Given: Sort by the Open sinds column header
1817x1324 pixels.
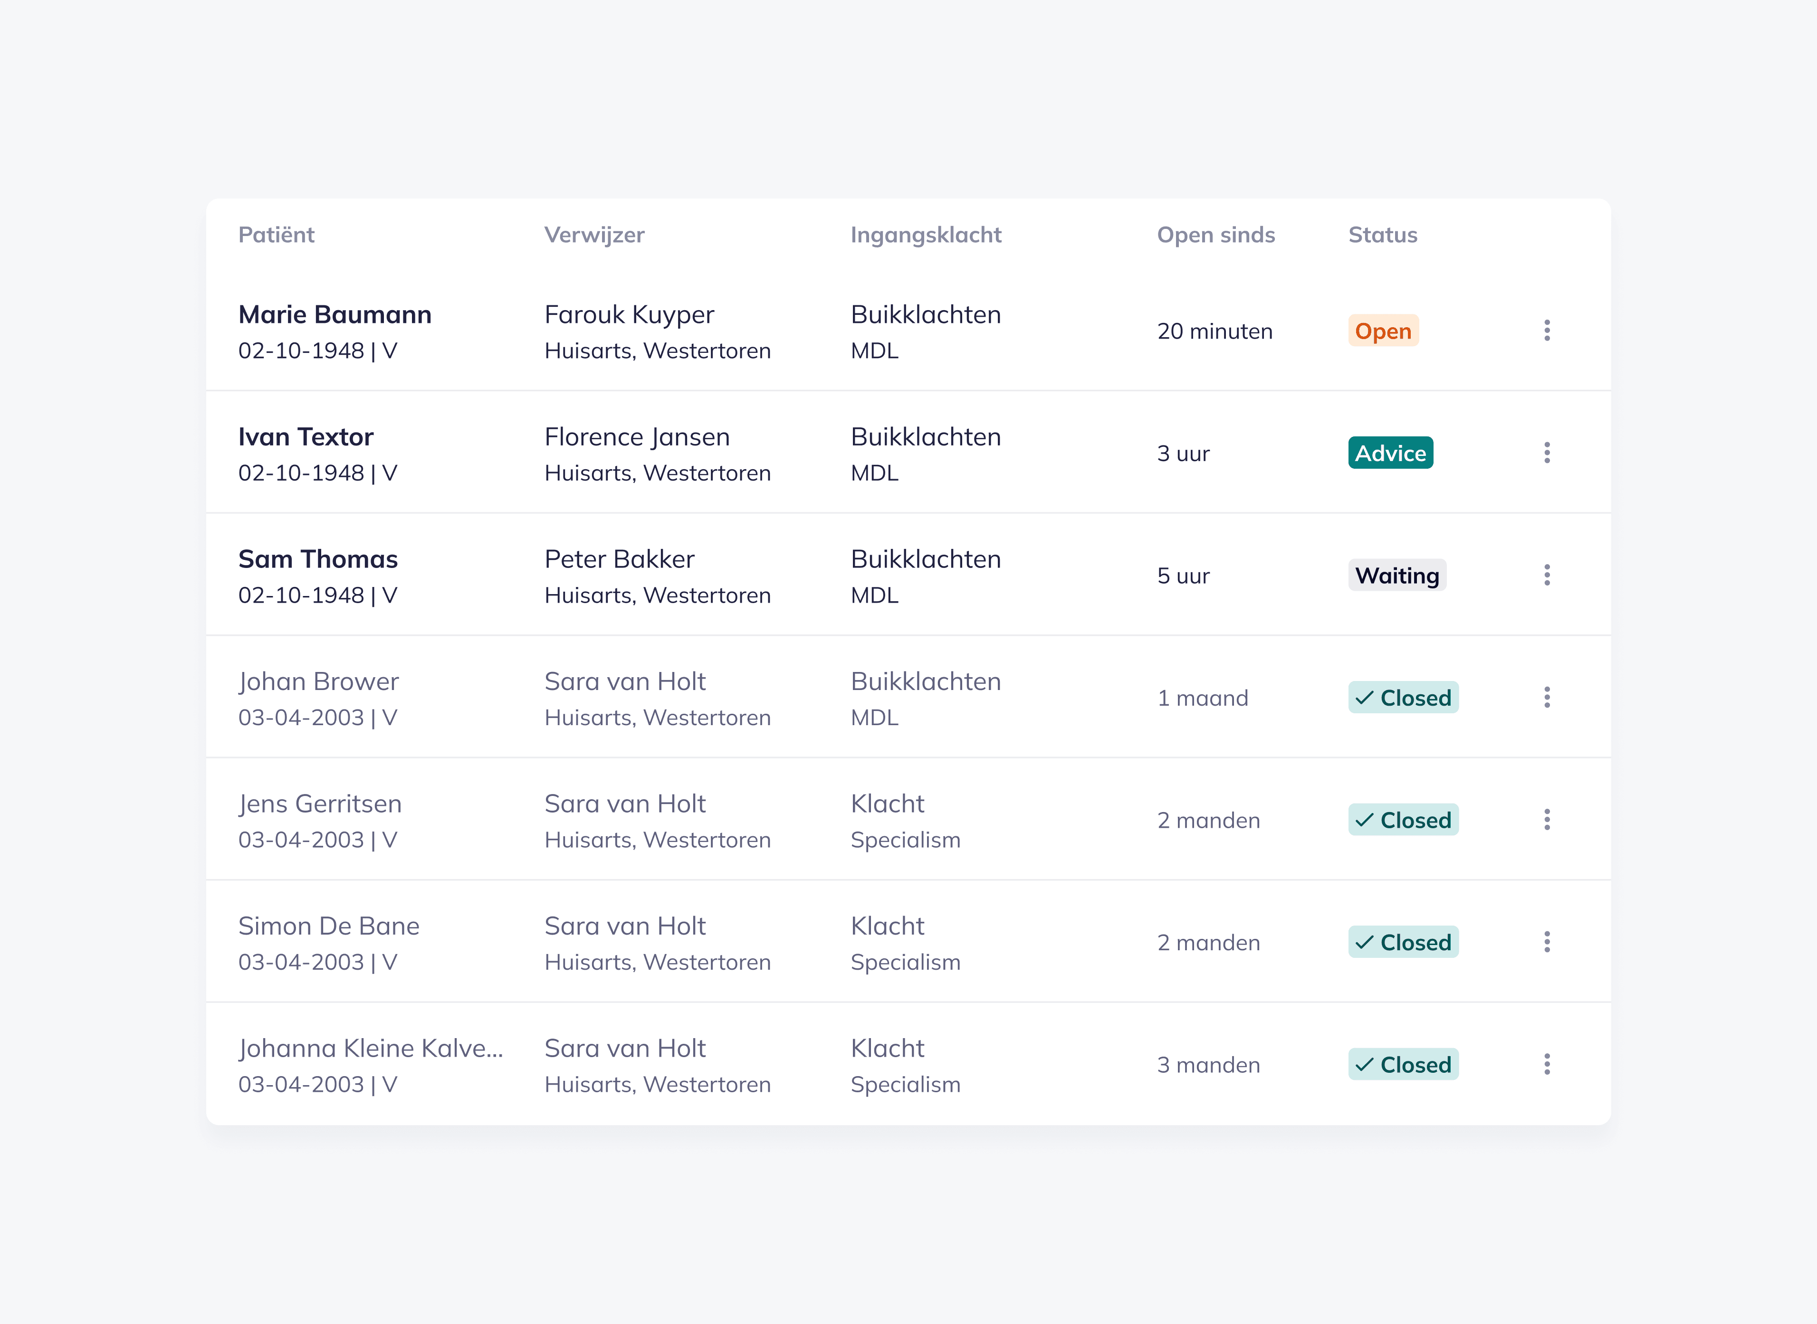Looking at the screenshot, I should click(x=1215, y=235).
